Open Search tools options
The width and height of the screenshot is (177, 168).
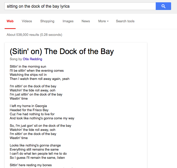[125, 21]
